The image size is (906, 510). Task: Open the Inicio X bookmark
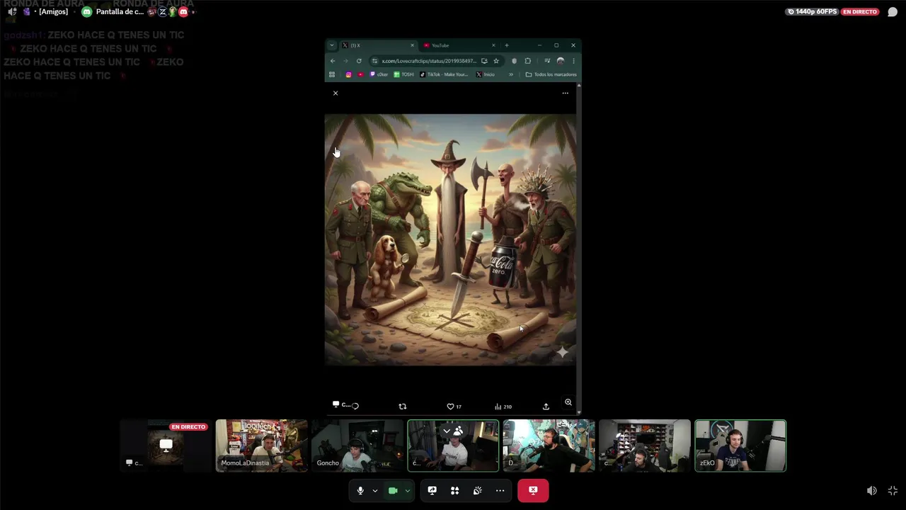[486, 74]
